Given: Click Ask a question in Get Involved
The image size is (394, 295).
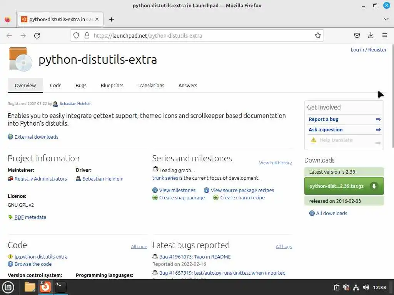Looking at the screenshot, I should pos(326,130).
